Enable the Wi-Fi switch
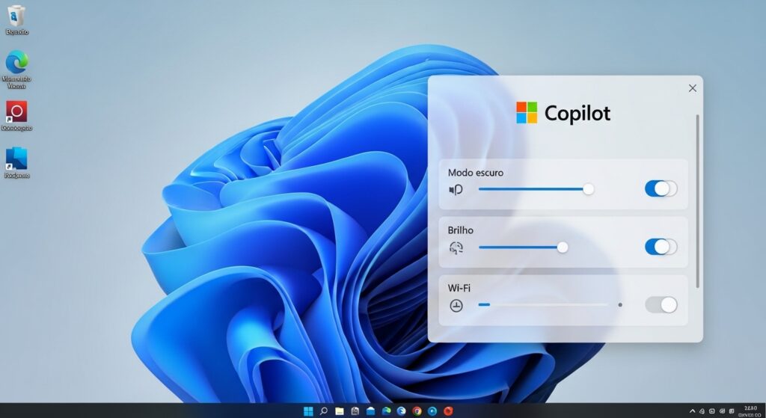The image size is (766, 418). tap(661, 304)
